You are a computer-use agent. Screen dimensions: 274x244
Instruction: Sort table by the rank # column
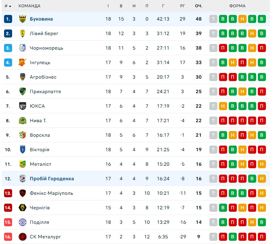click(8, 6)
